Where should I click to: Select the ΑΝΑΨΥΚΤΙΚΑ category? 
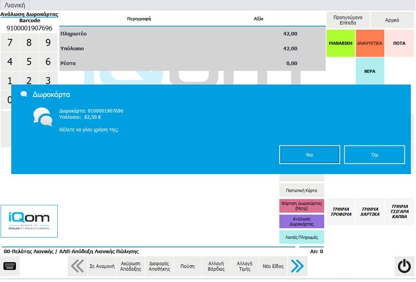pyautogui.click(x=370, y=43)
